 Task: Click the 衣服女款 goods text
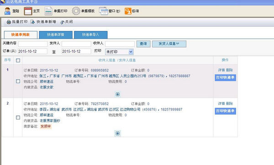click(47, 87)
